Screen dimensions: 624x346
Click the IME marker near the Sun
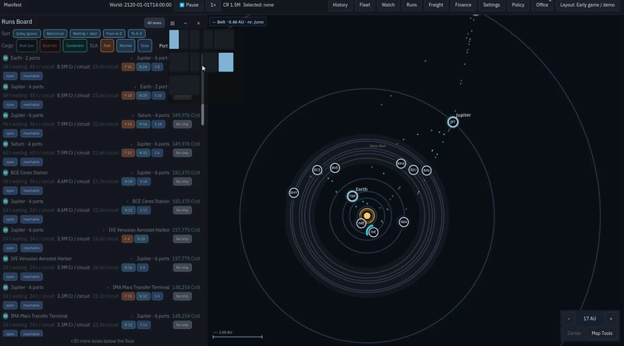coord(360,223)
